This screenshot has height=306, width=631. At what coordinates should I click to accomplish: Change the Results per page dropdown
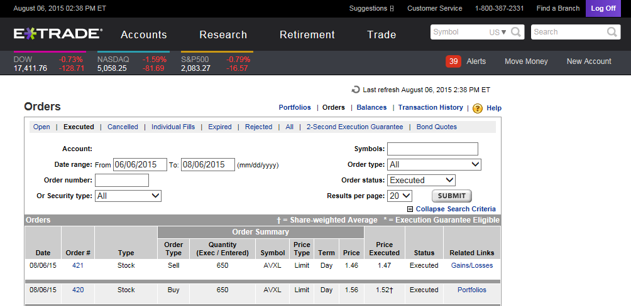[x=400, y=196]
